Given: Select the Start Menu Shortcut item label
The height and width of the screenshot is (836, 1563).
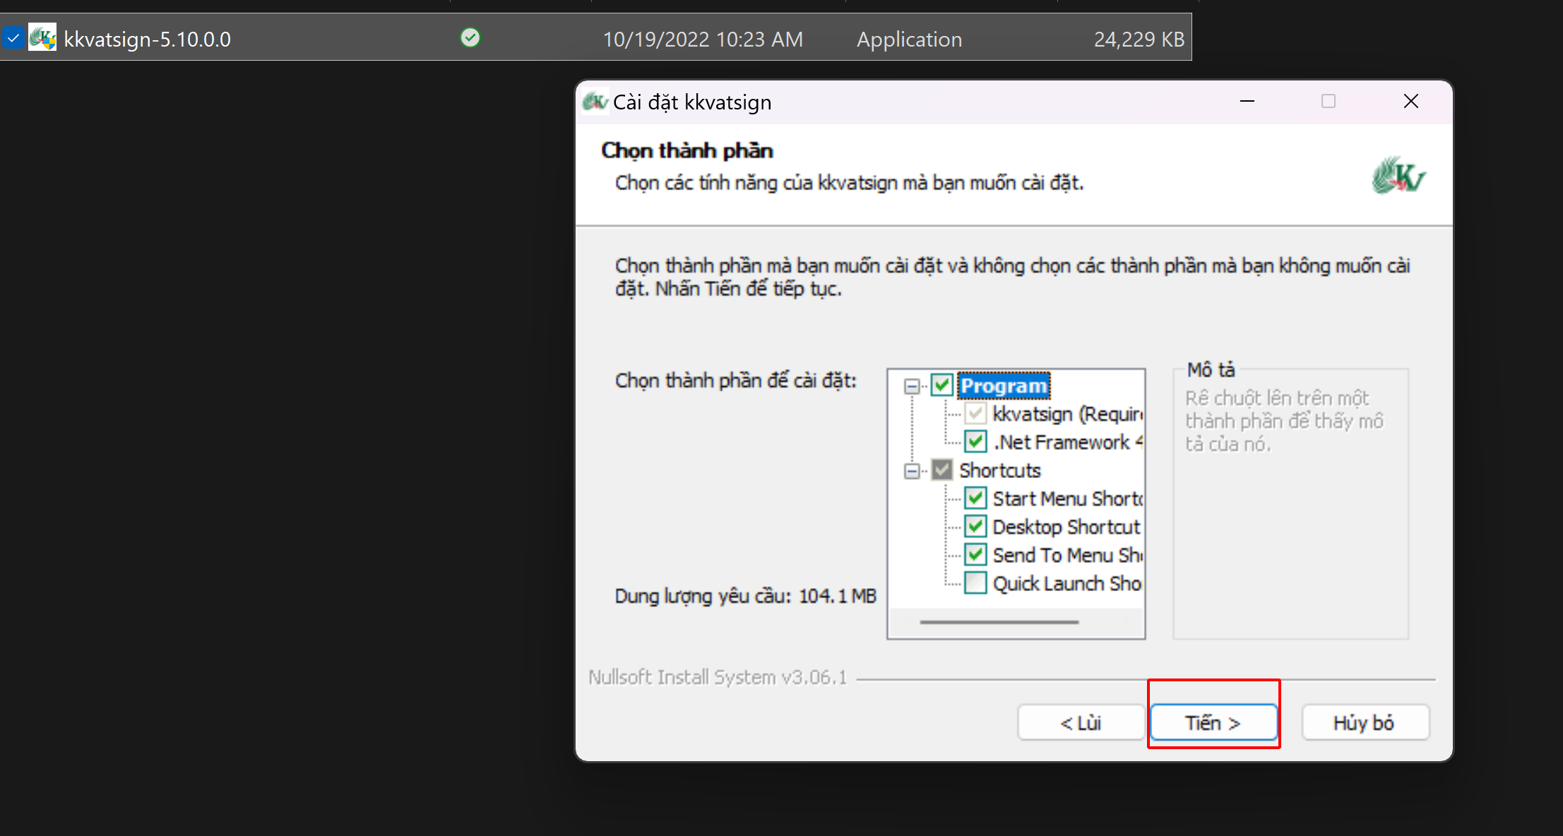Looking at the screenshot, I should click(x=1066, y=499).
